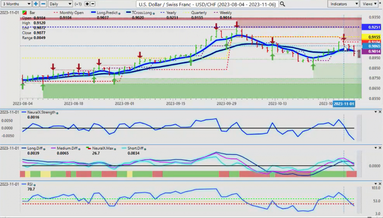Click the NeuralX.Max legend label

coord(102,148)
